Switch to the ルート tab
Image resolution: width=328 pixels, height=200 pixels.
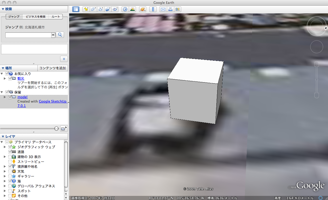pos(56,16)
